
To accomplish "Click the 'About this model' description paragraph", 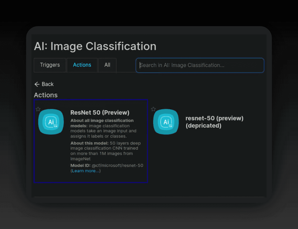I will 106,151.
